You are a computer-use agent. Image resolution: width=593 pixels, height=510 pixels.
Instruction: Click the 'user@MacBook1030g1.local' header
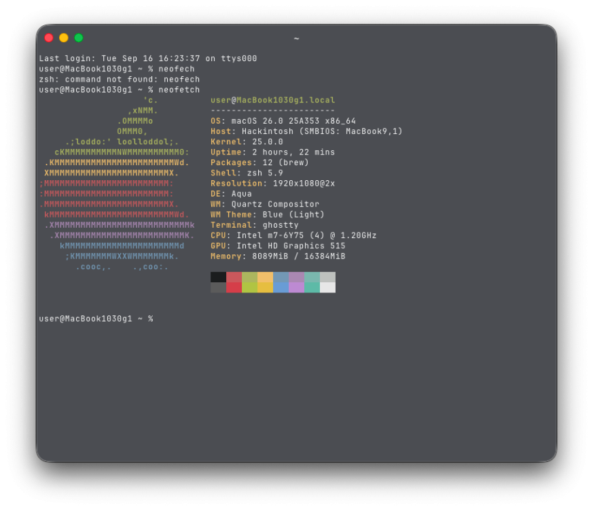[x=272, y=101]
